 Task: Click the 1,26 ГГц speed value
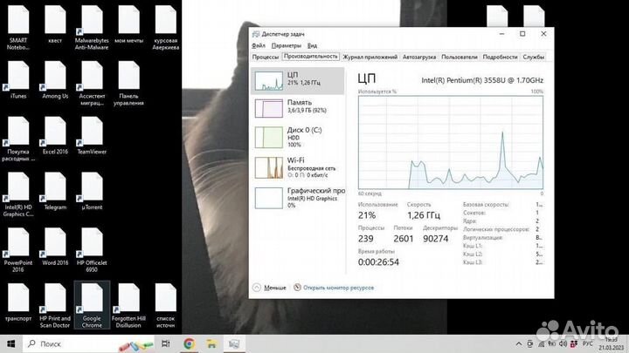[424, 215]
